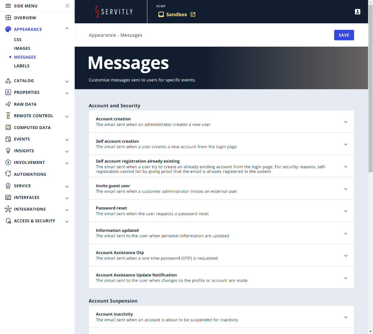Close the side menu with X icon
Image resolution: width=373 pixels, height=334 pixels.
click(x=67, y=6)
